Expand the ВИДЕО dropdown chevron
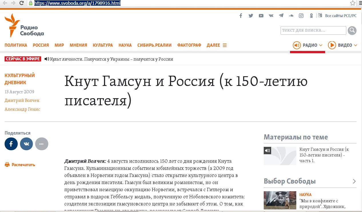 click(x=355, y=45)
